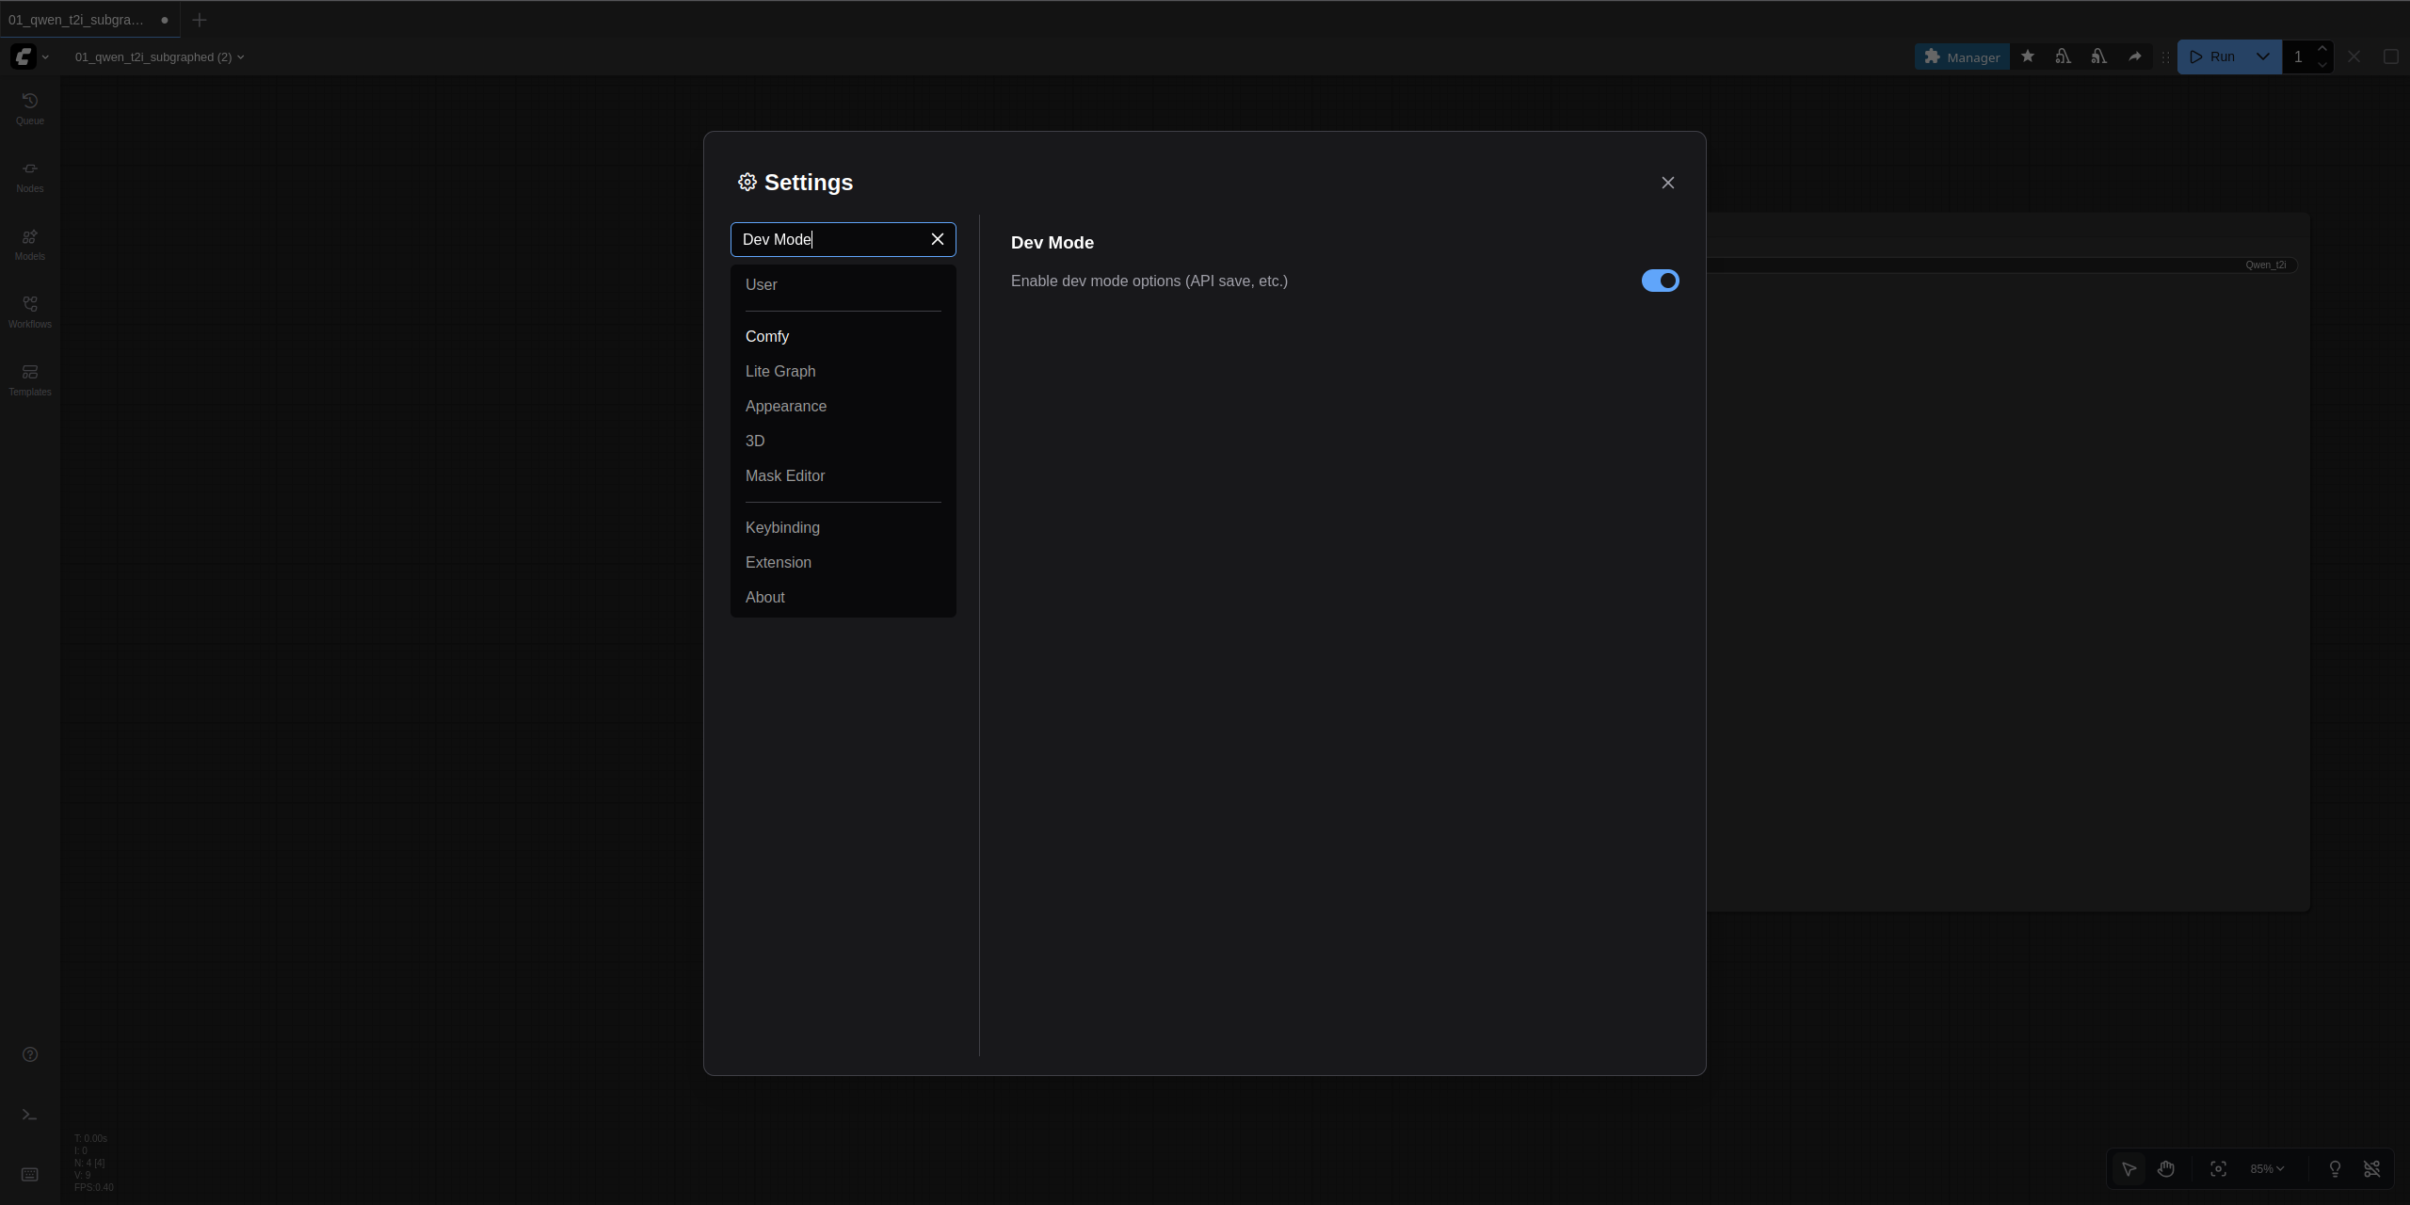The width and height of the screenshot is (2410, 1205).
Task: Click the Run button
Action: (x=2222, y=56)
